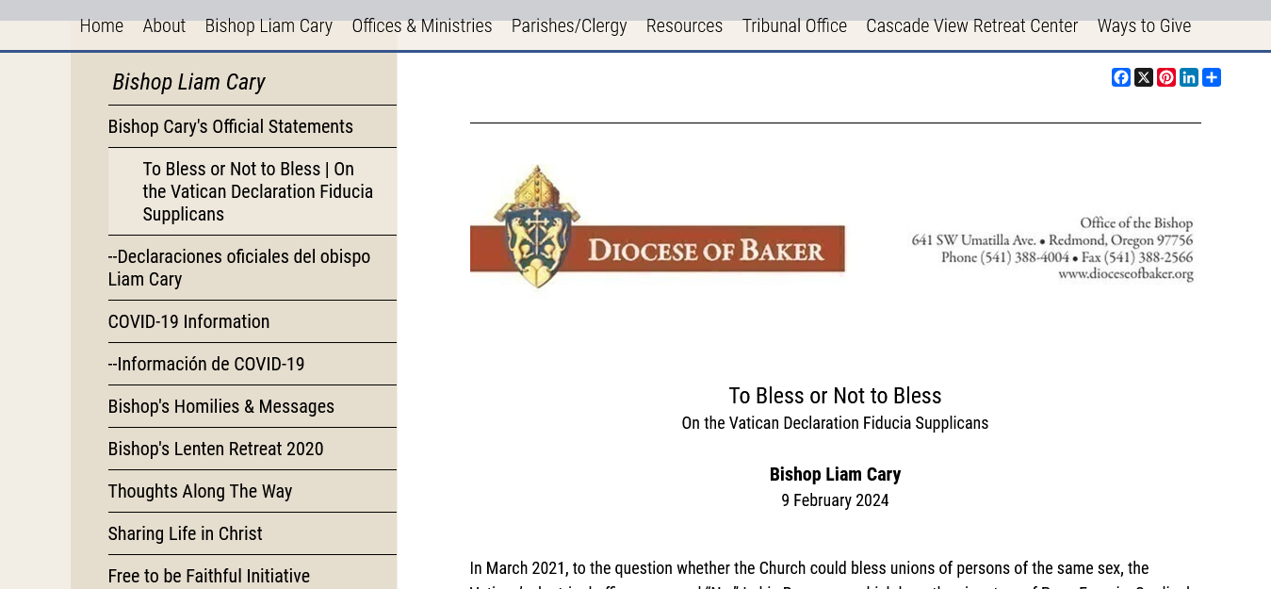The width and height of the screenshot is (1271, 589).
Task: Select Bishop's Homilies & Messages
Action: click(x=221, y=406)
